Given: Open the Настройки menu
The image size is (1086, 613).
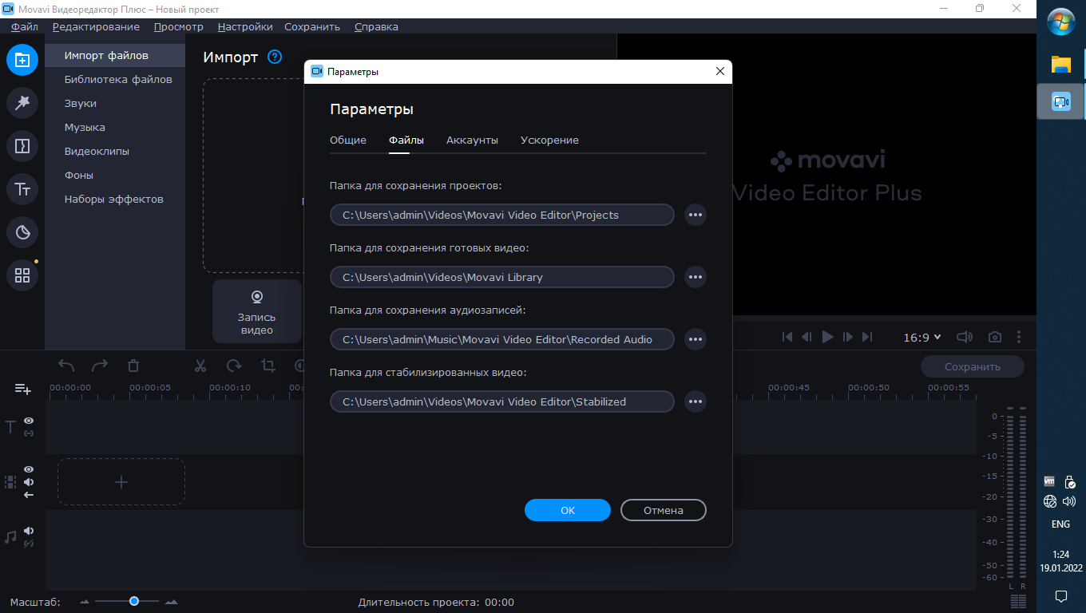Looking at the screenshot, I should pyautogui.click(x=244, y=26).
